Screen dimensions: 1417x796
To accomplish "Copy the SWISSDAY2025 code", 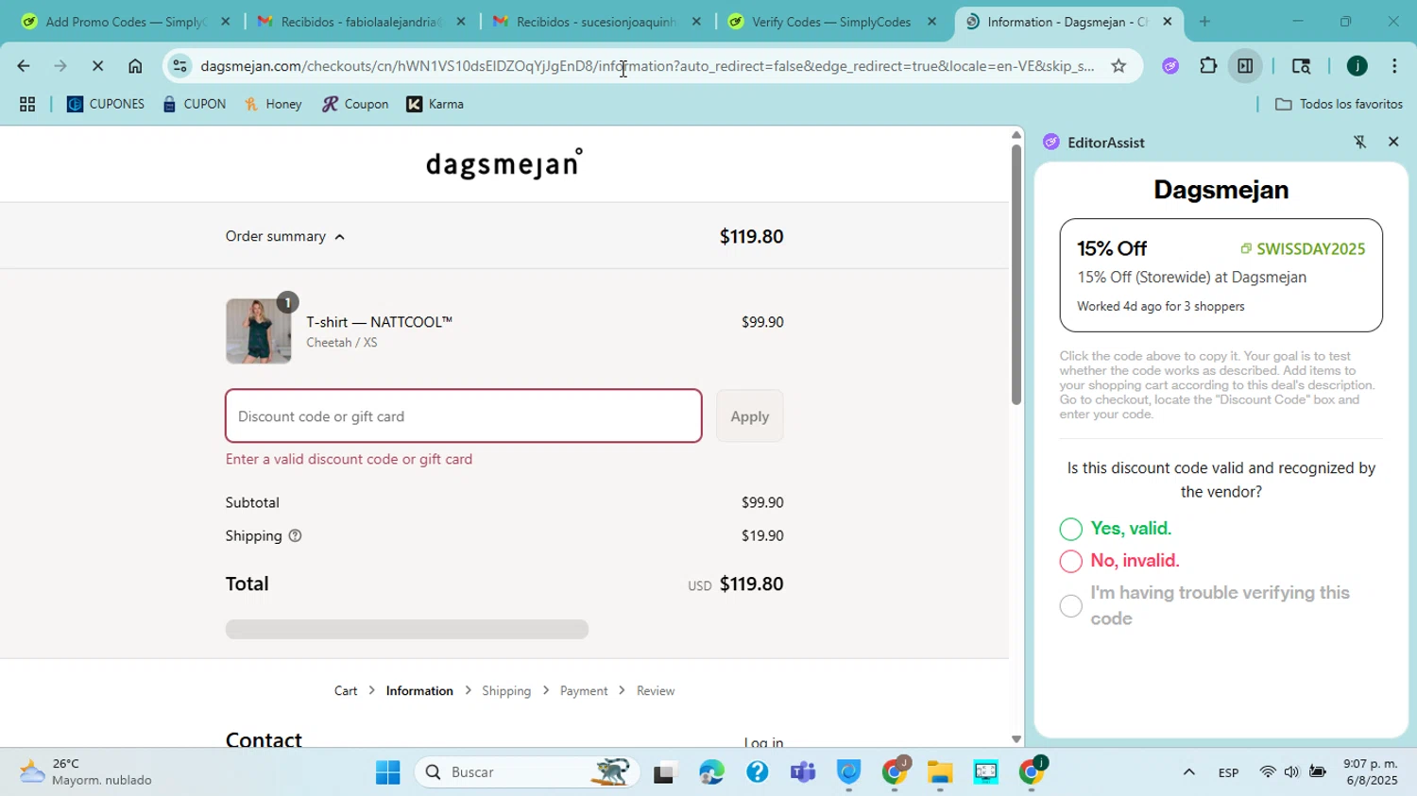I will [x=1303, y=249].
